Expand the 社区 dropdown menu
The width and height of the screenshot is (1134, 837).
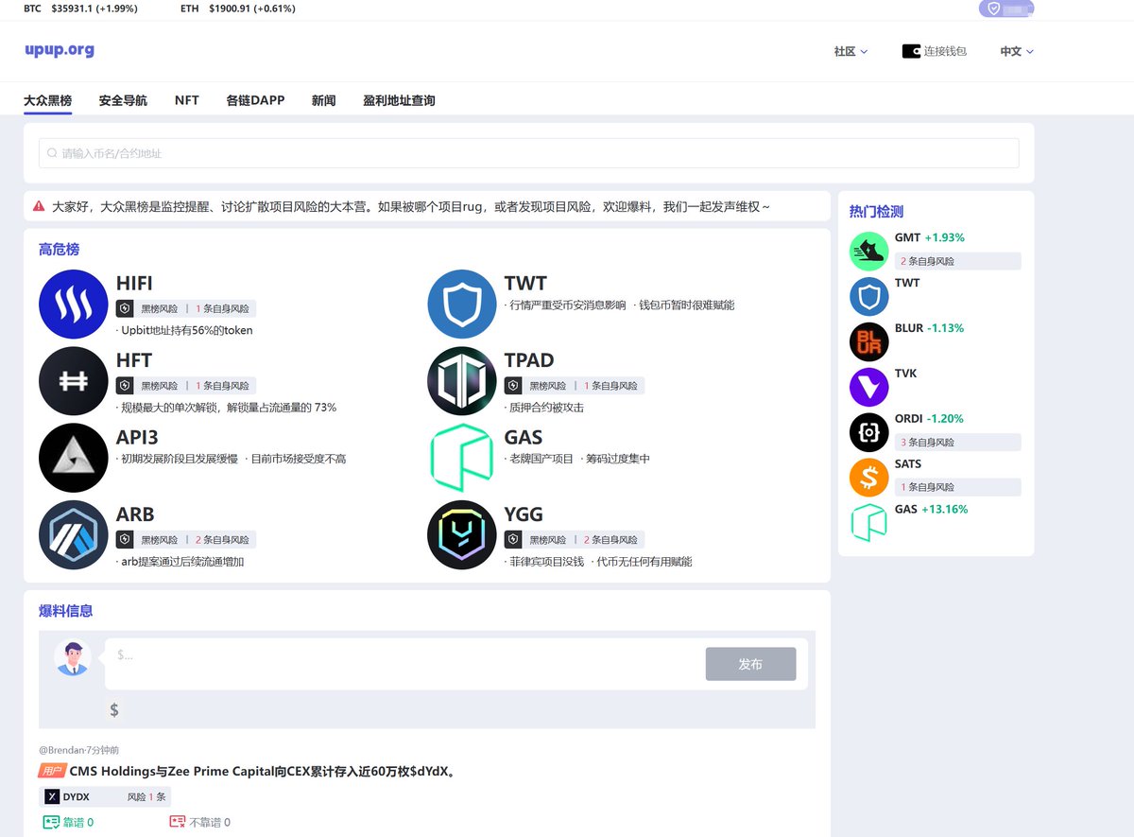point(850,51)
